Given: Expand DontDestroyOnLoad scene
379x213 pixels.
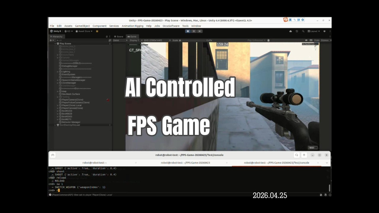Looking at the screenshot, I should 55,125.
